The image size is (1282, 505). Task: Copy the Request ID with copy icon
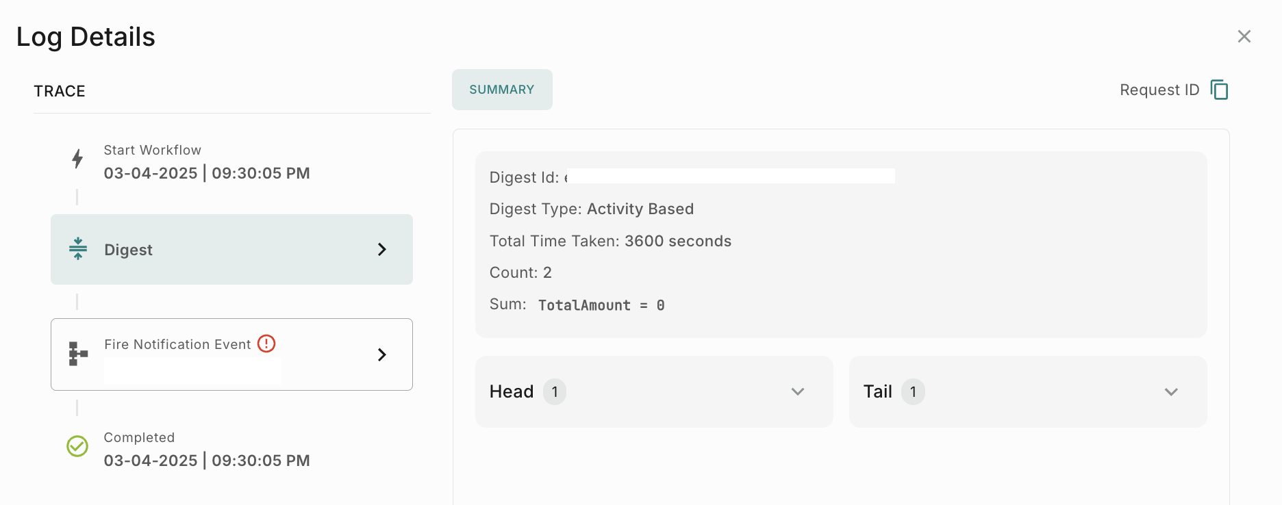point(1220,90)
